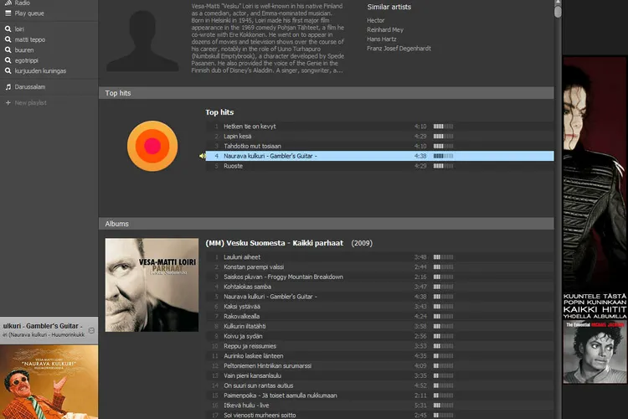Select the track 'Lapin kesä'

click(238, 136)
